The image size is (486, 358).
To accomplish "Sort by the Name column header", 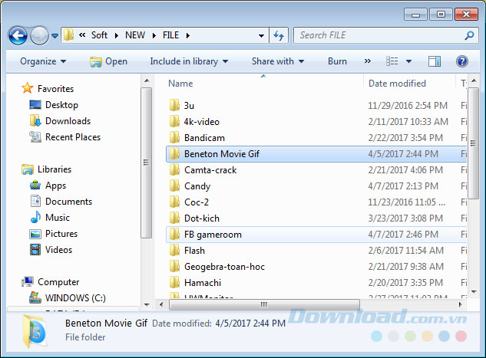I will point(180,83).
